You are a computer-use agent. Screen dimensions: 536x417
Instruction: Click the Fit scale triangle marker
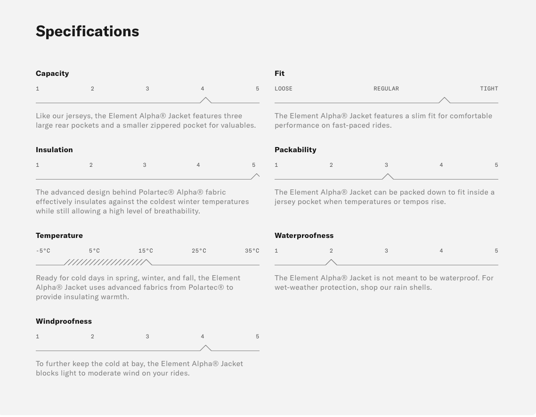[444, 100]
